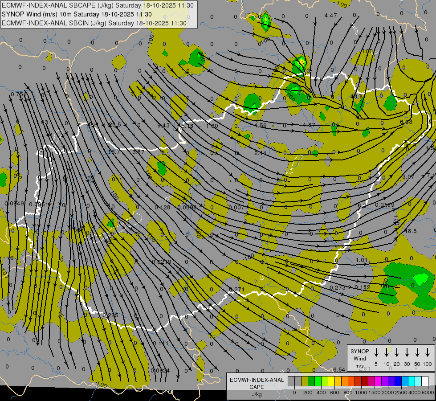Click the 16.3 value on the map

pos(360,206)
